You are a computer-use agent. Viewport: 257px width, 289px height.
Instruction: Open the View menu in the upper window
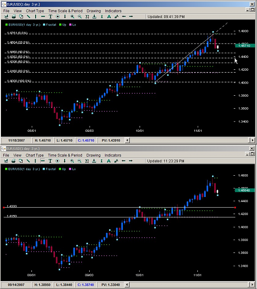18,11
